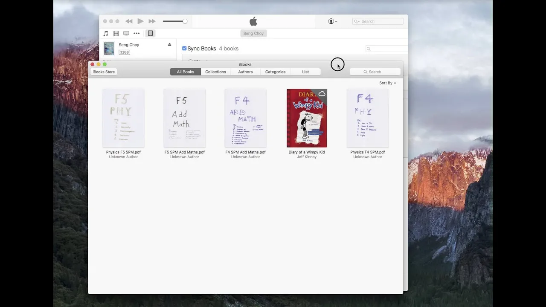Click the iTunes top Search field
The height and width of the screenshot is (307, 546).
point(378,21)
